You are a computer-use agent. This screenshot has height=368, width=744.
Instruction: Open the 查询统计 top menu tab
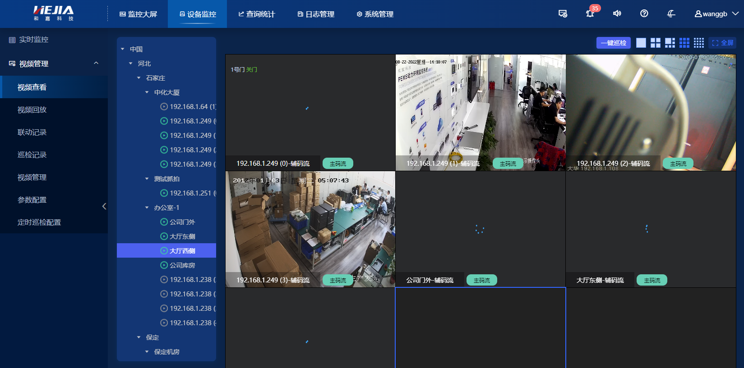(256, 14)
